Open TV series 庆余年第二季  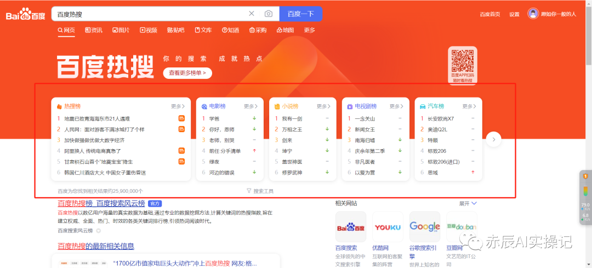point(369,151)
